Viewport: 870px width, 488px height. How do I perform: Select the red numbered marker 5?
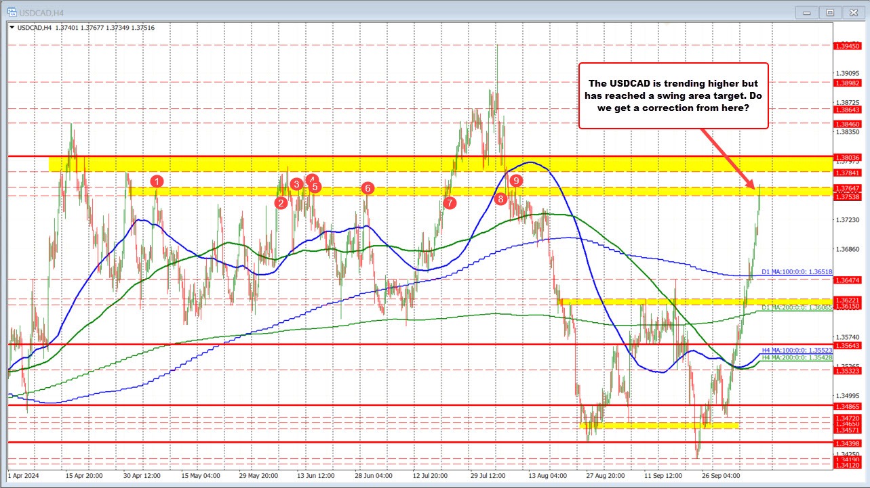(314, 187)
